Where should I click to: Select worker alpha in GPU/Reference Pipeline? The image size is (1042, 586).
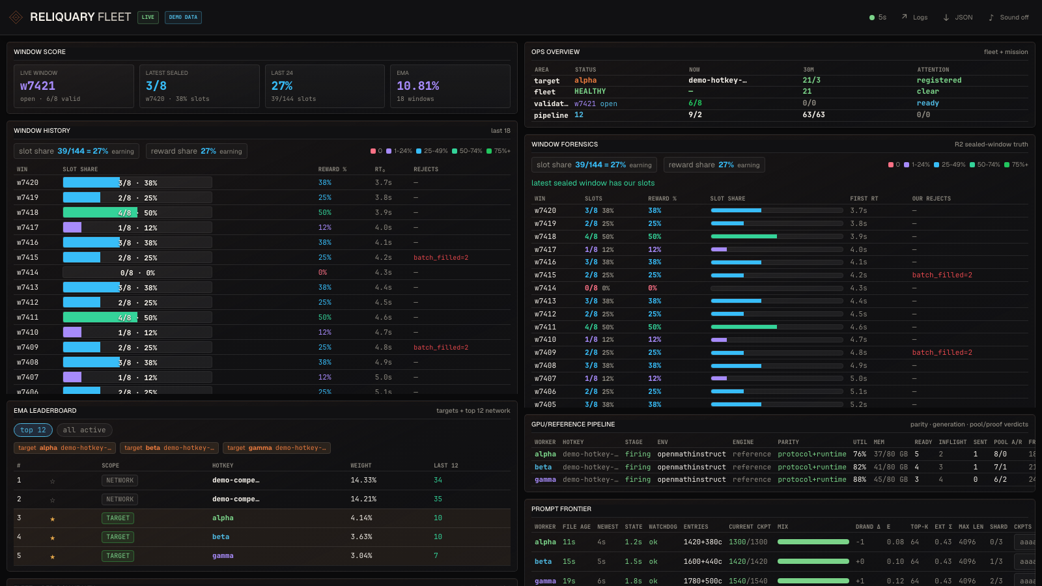tap(546, 454)
